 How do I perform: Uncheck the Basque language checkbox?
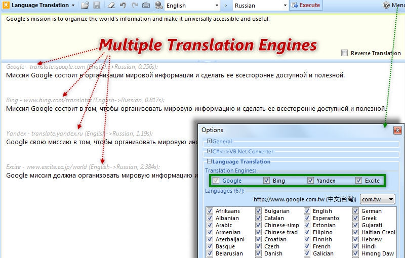click(x=210, y=246)
